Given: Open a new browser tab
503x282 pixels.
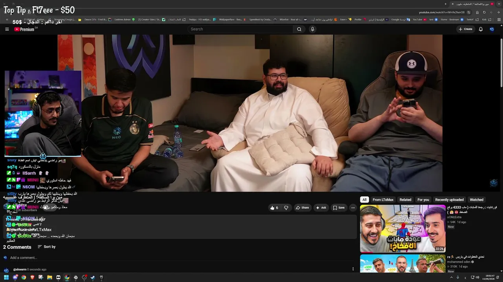Looking at the screenshot, I should [x=446, y=4].
